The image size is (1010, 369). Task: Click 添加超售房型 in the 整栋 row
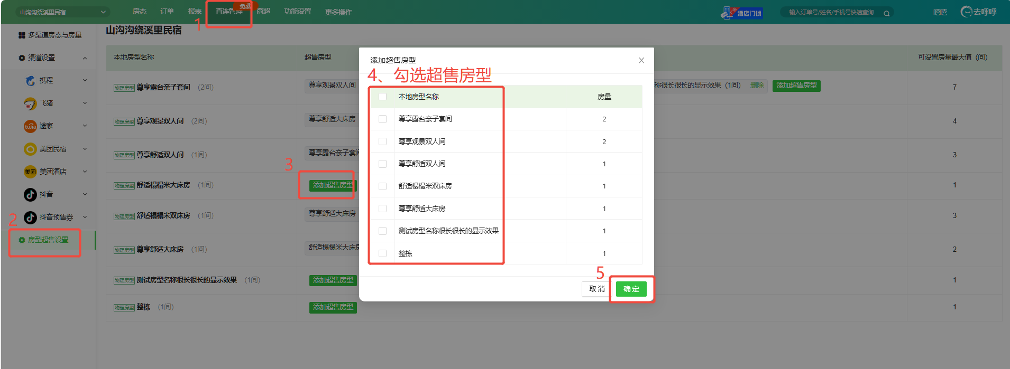(333, 307)
